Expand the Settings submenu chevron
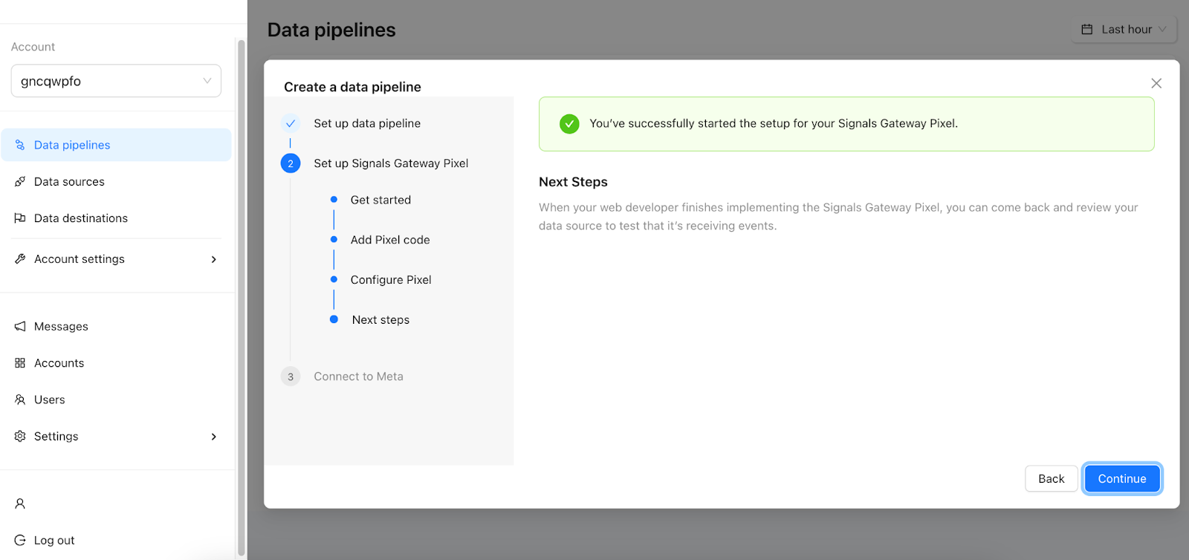Viewport: 1189px width, 560px height. pos(214,436)
